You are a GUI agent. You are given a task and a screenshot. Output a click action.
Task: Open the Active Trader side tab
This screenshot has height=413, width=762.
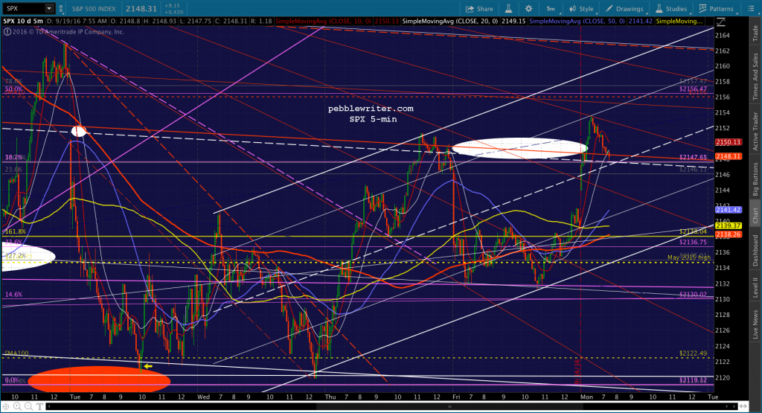pyautogui.click(x=756, y=131)
